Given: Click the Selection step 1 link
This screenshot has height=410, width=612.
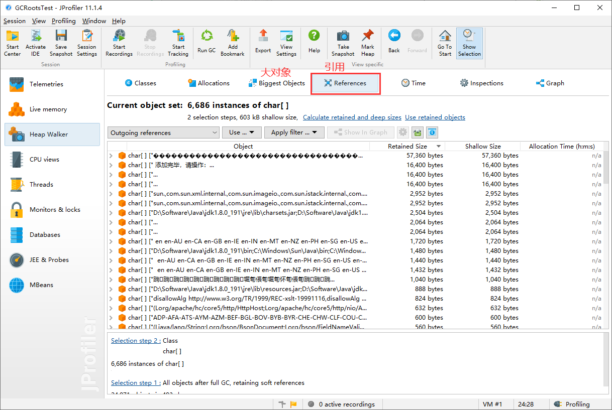Looking at the screenshot, I should 135,383.
